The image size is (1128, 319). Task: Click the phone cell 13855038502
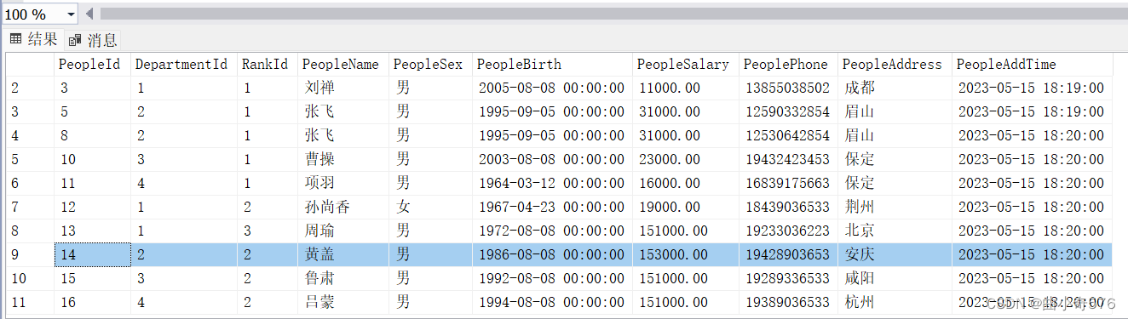[789, 88]
